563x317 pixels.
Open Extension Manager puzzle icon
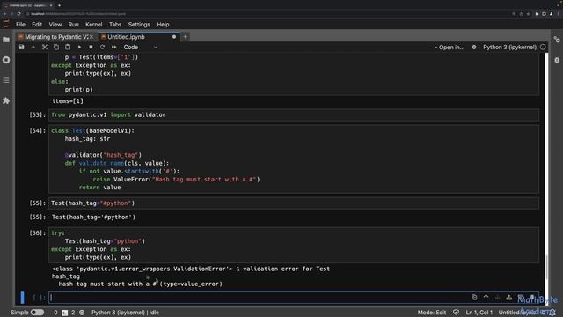coord(6,100)
